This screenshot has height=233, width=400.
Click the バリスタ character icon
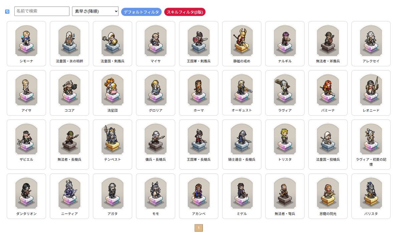[x=371, y=193]
